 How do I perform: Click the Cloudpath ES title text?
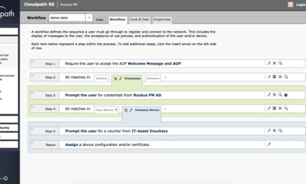[x=39, y=4]
